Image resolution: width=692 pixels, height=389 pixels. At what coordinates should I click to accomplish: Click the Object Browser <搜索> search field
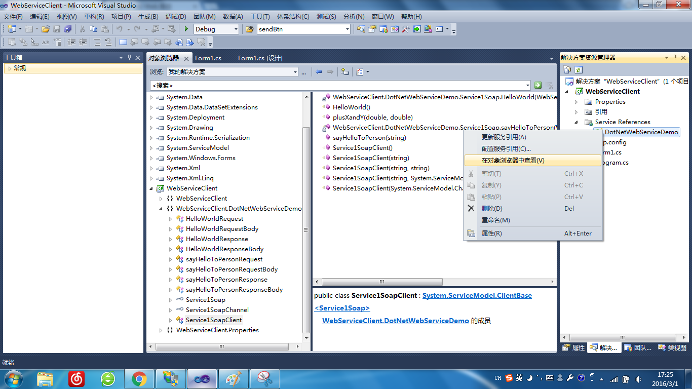tap(340, 86)
